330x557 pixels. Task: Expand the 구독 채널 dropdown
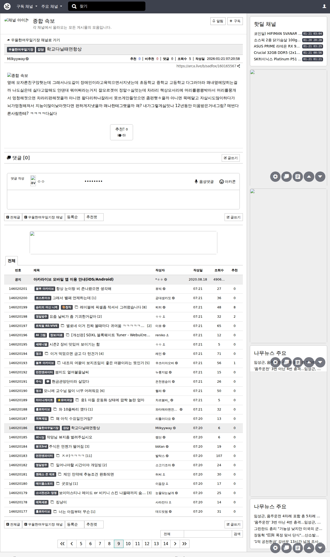point(27,6)
